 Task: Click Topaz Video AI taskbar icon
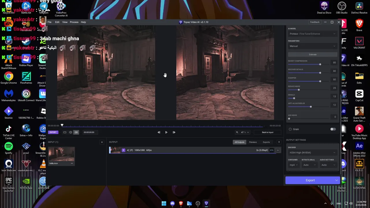click(206, 203)
